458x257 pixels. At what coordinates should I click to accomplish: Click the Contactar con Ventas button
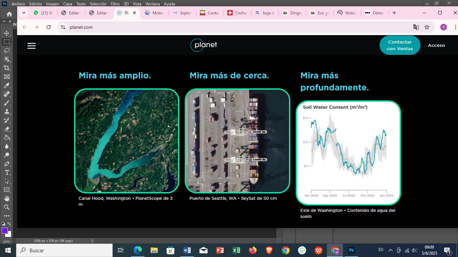pyautogui.click(x=400, y=46)
